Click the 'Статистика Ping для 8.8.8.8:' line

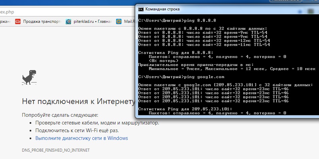coord(176,53)
